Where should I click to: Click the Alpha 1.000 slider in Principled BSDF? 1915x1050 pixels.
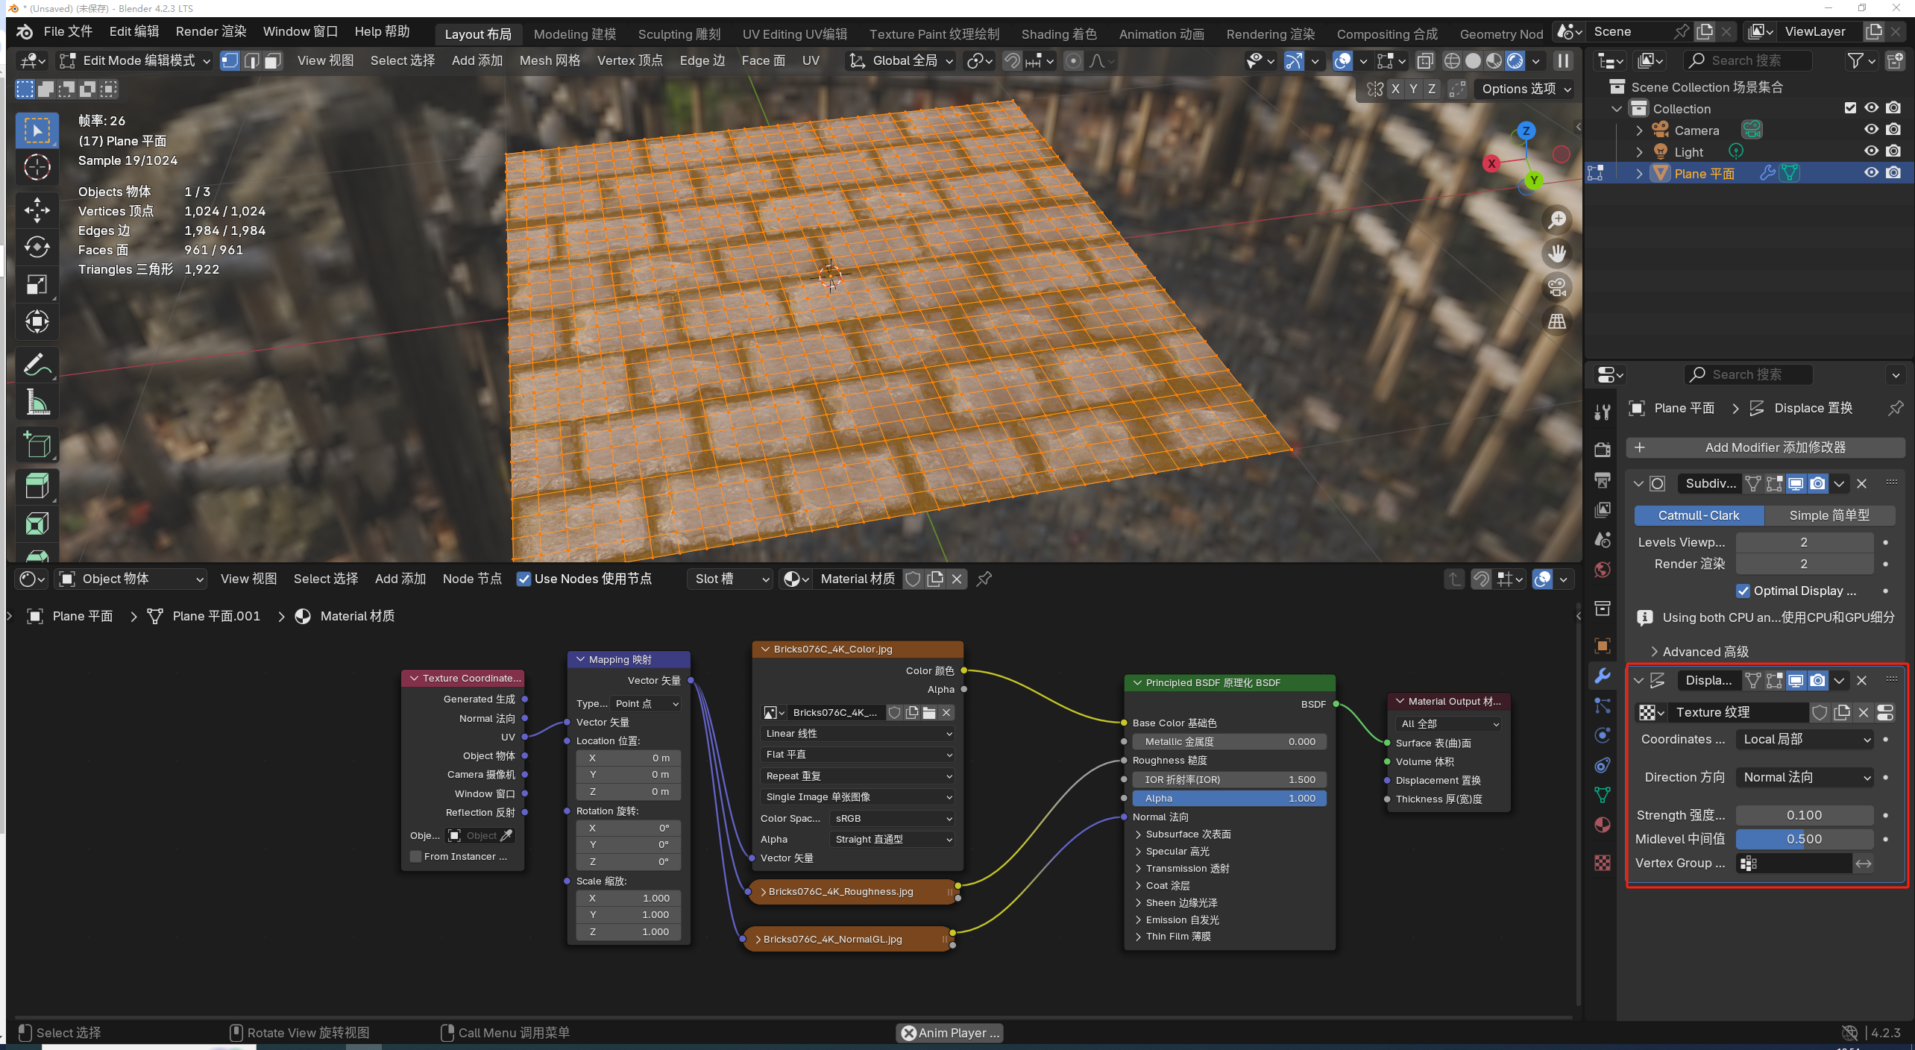(x=1230, y=799)
